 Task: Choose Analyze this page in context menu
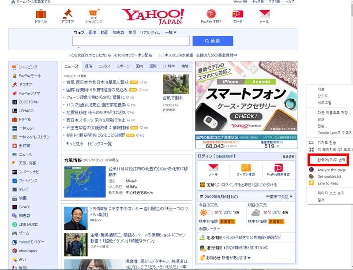click(x=331, y=170)
